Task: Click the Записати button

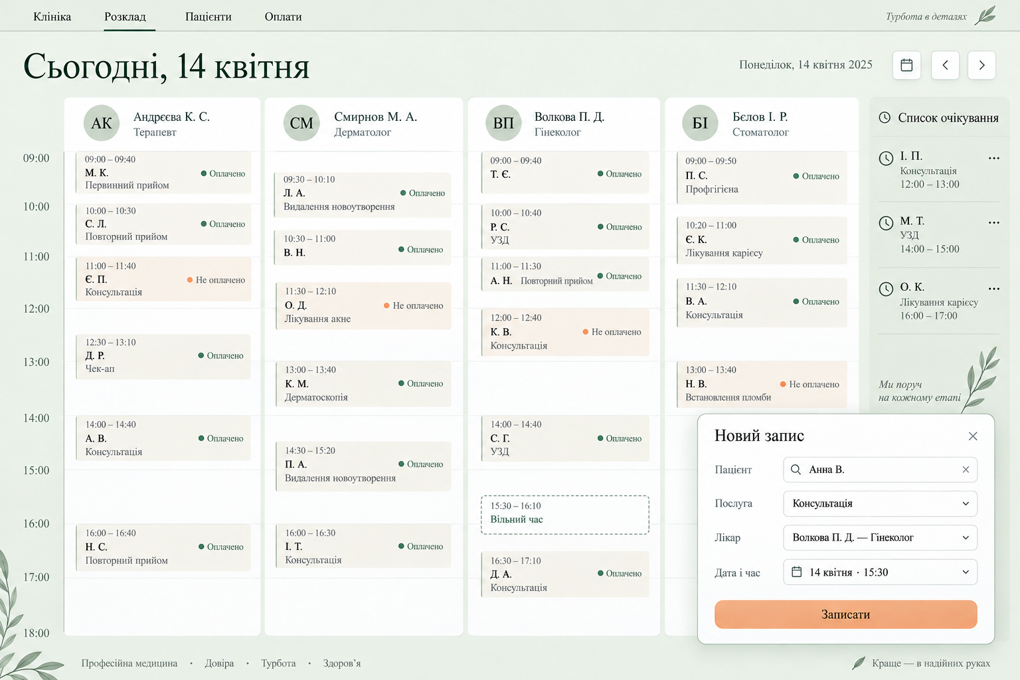Action: (845, 614)
